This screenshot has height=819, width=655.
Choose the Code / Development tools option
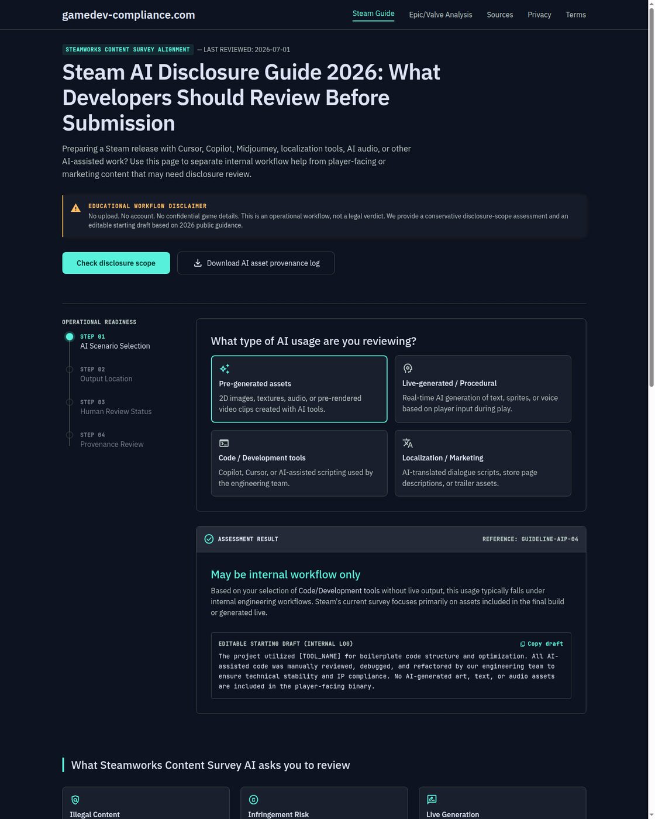click(x=299, y=463)
